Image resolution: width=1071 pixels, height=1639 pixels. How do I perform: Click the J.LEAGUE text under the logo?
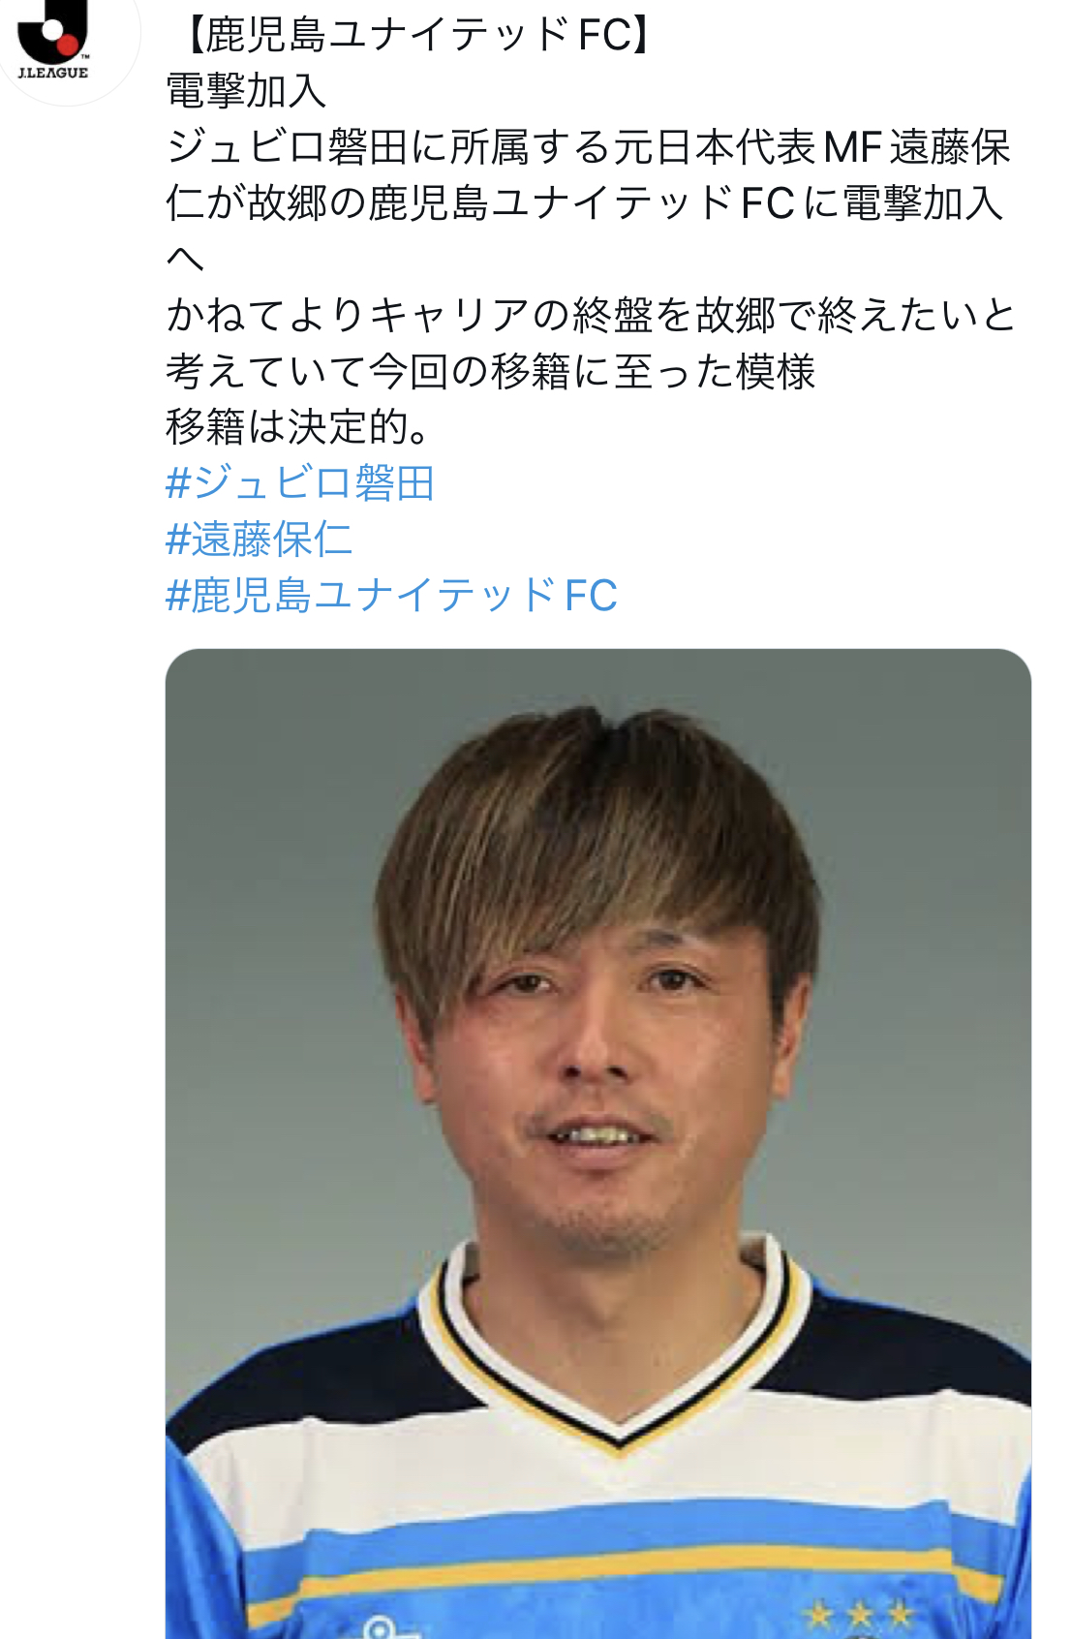53,73
